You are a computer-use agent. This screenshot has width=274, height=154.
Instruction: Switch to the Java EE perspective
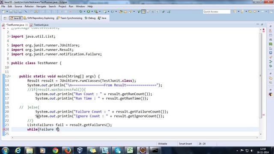[16, 18]
